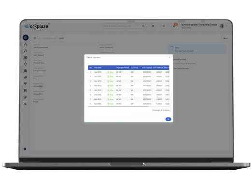Click the Paid badge in Mar 2023 row
The width and height of the screenshot is (252, 189).
click(x=111, y=99)
